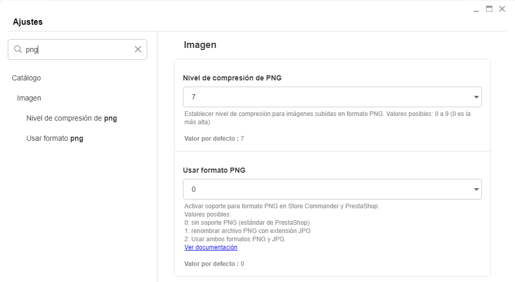The height and width of the screenshot is (282, 515).
Task: Click the value 0 in the PNG format combo box
Action: click(194, 189)
